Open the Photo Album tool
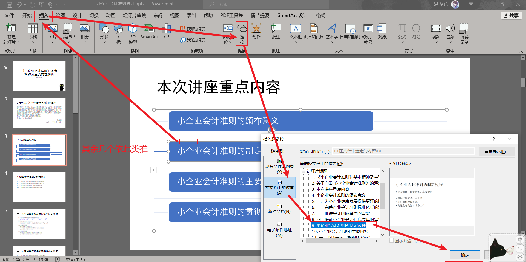 [x=85, y=34]
